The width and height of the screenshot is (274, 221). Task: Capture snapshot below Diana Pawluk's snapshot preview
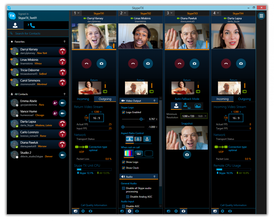[x=187, y=155]
